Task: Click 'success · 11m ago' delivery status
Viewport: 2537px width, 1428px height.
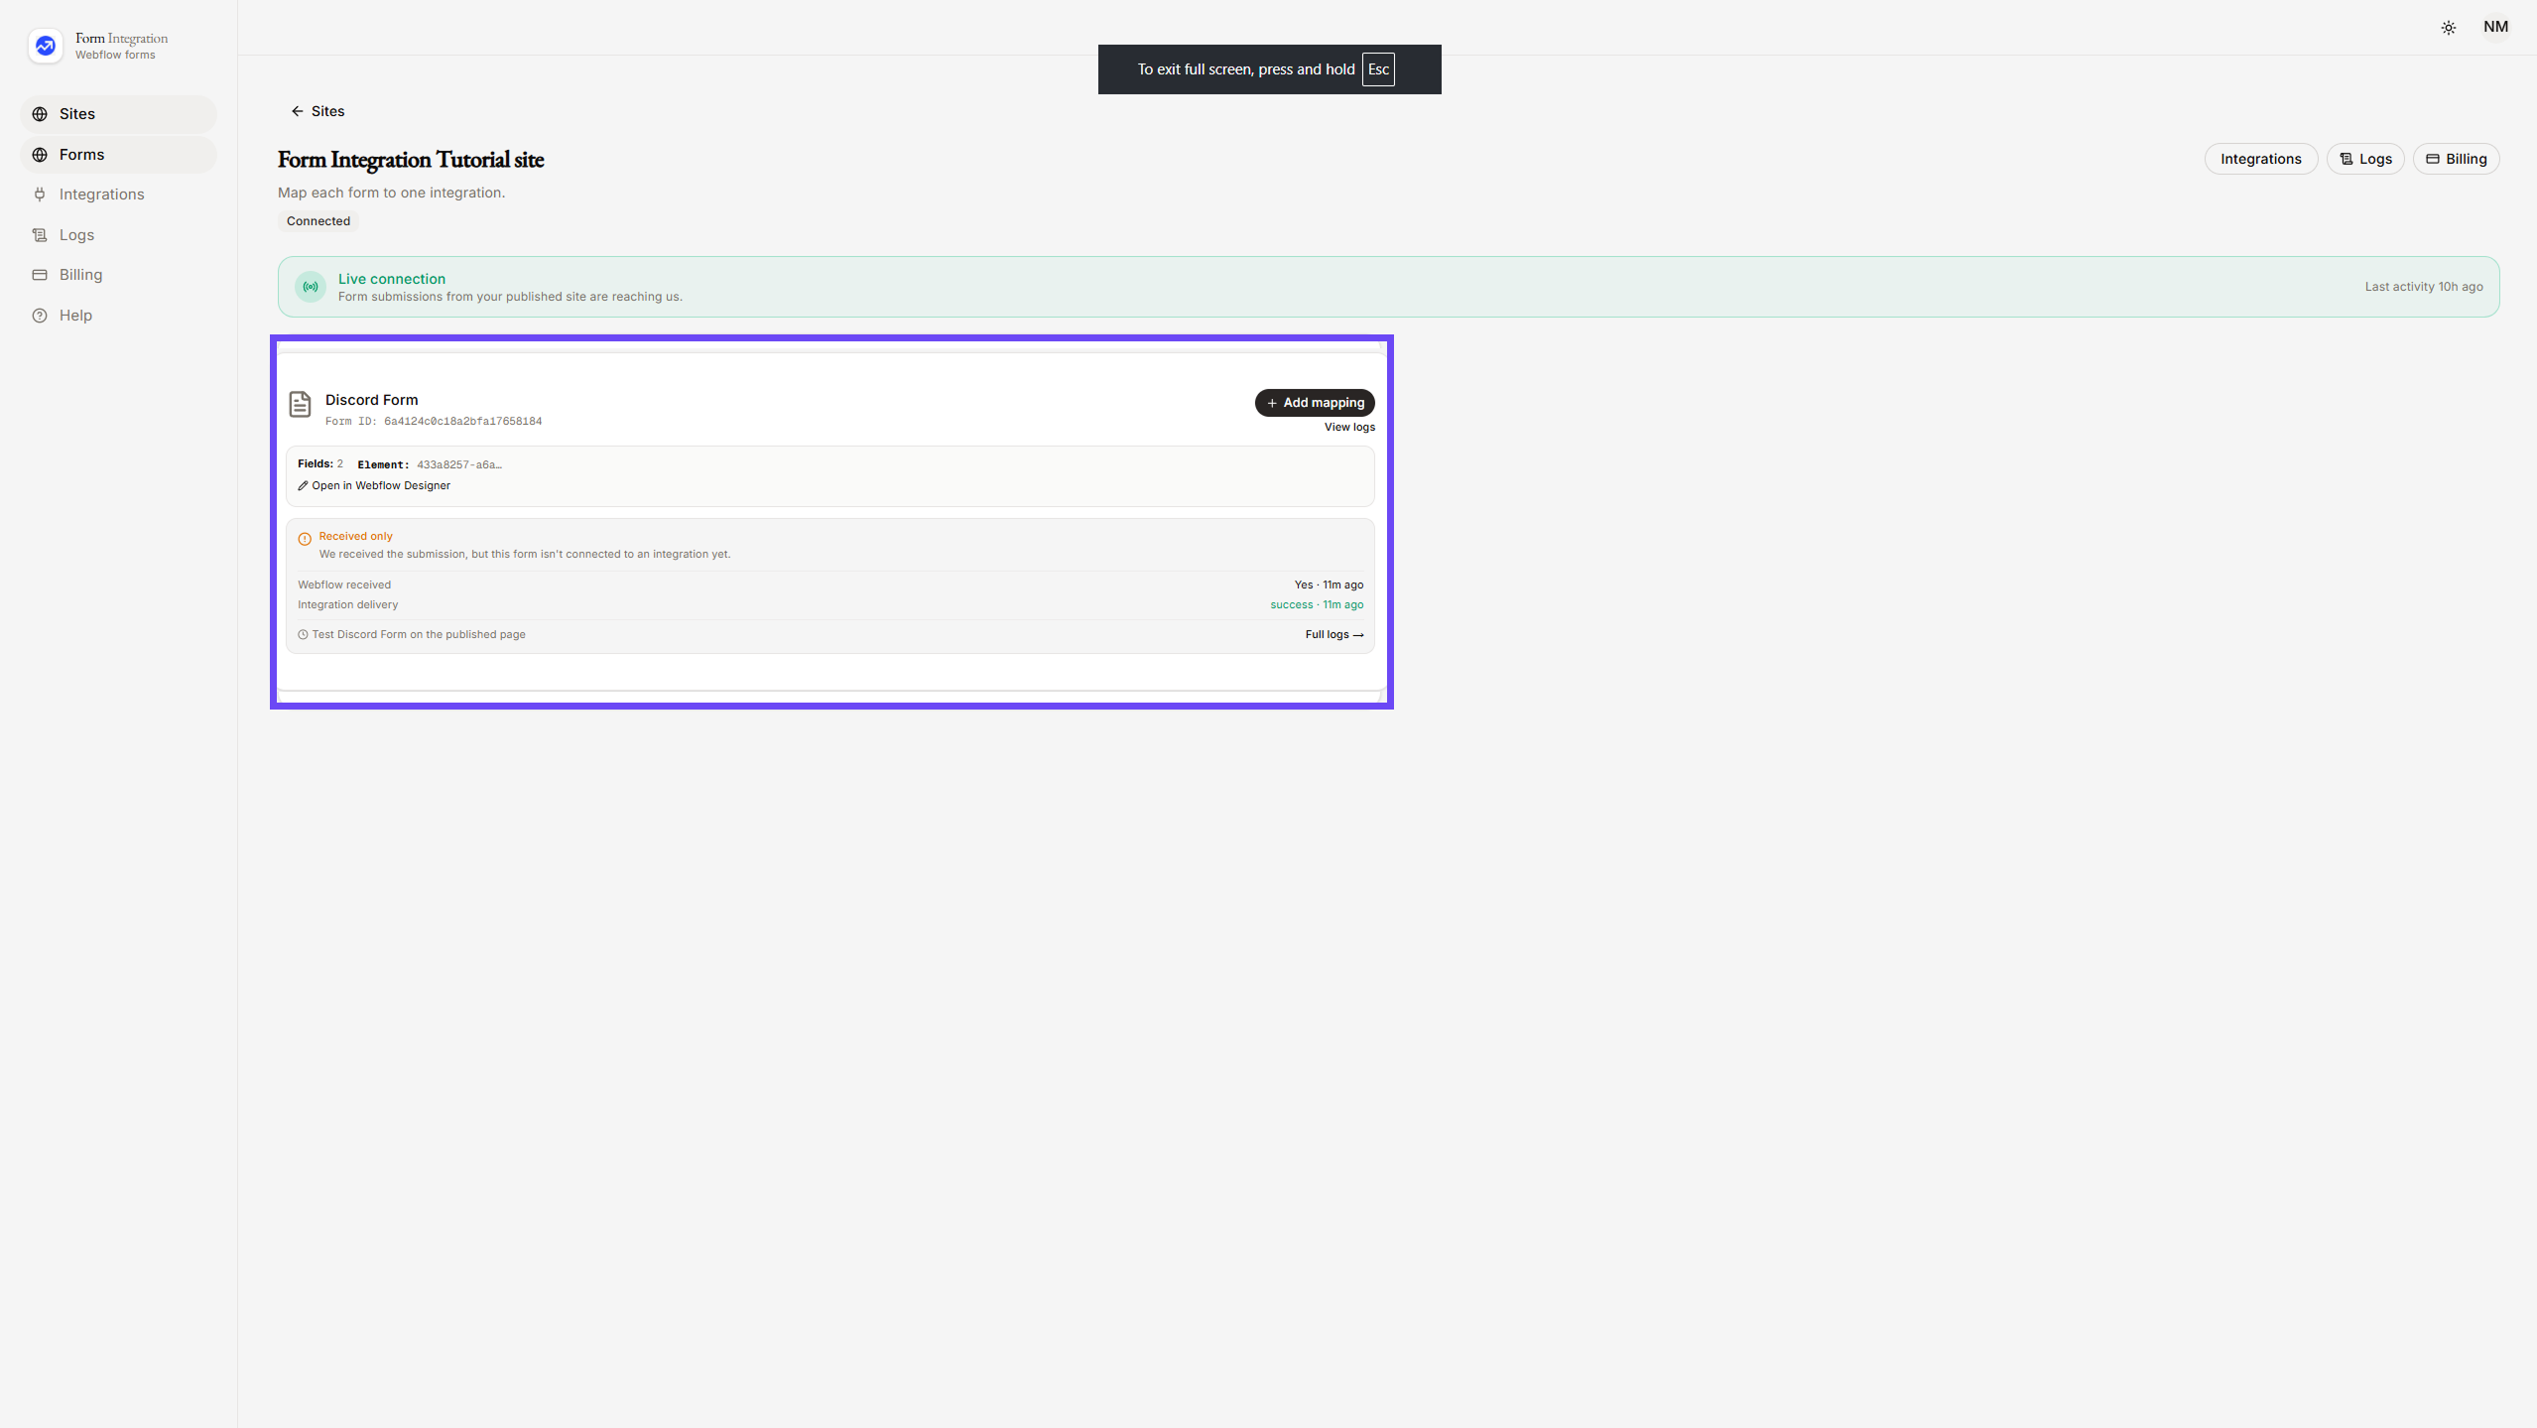Action: click(1317, 605)
